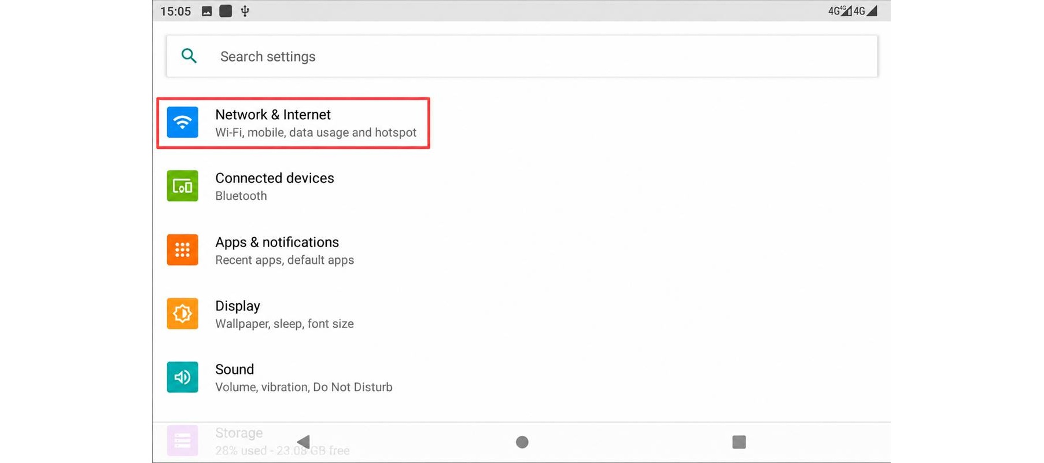
Task: Click the Search settings field
Action: (x=522, y=56)
